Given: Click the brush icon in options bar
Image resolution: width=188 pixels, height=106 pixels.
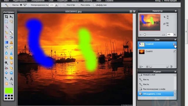Looking at the screenshot, I should [x=6, y=5].
